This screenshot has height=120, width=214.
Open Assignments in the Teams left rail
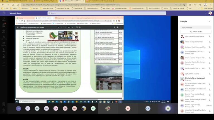coord(4,37)
